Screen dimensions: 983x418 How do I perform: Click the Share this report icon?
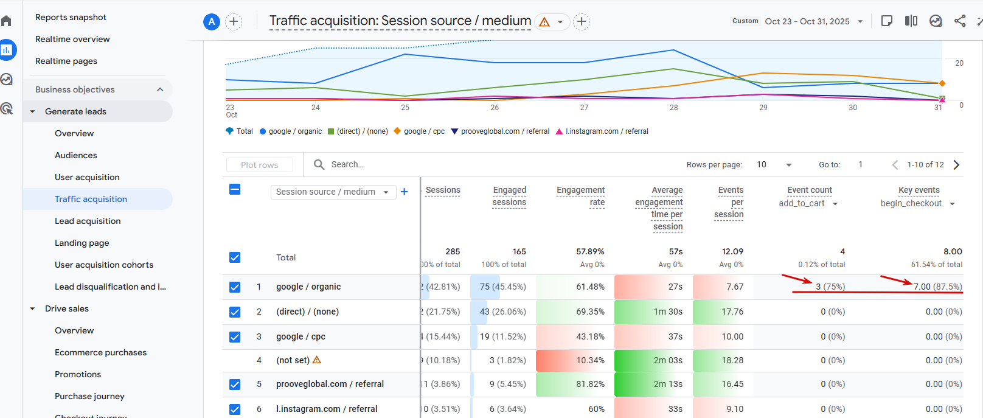tap(960, 21)
